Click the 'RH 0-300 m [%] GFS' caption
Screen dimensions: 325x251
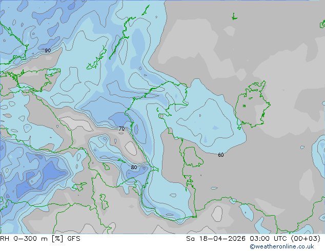[40, 239]
